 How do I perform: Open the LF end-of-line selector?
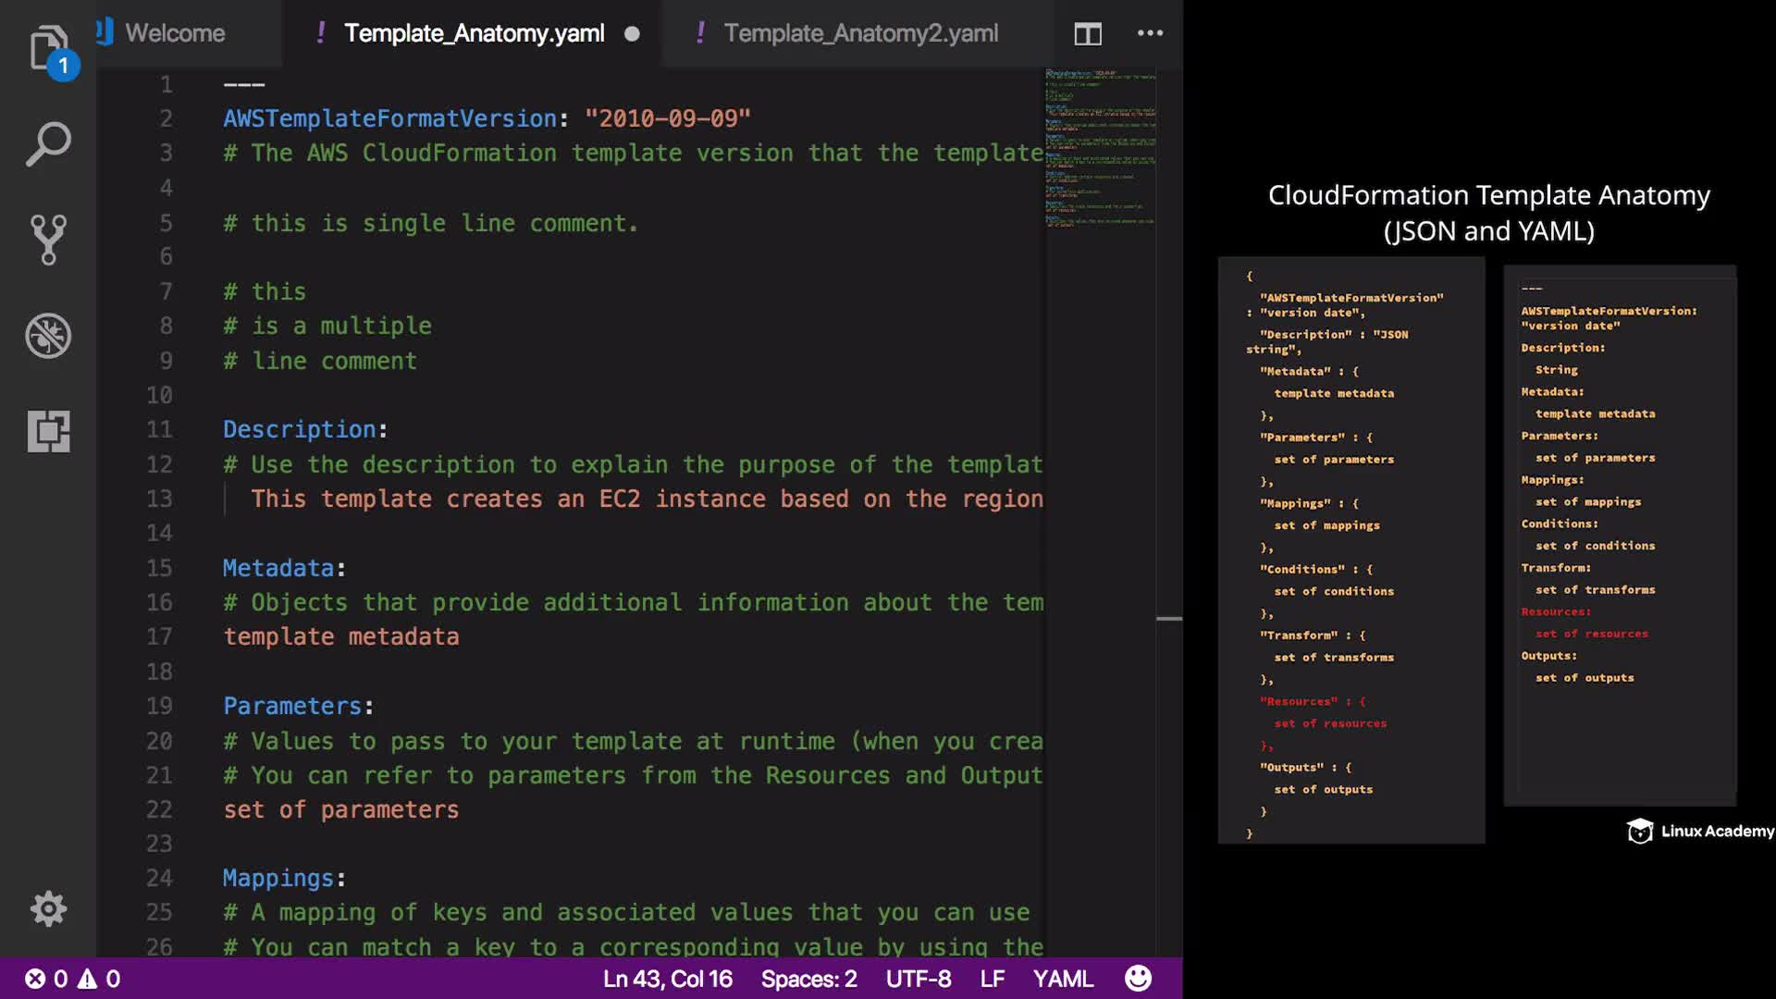click(x=992, y=979)
